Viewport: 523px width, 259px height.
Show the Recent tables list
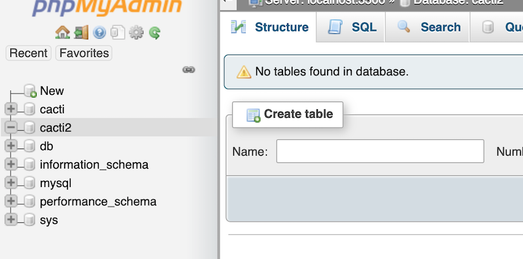click(x=28, y=53)
